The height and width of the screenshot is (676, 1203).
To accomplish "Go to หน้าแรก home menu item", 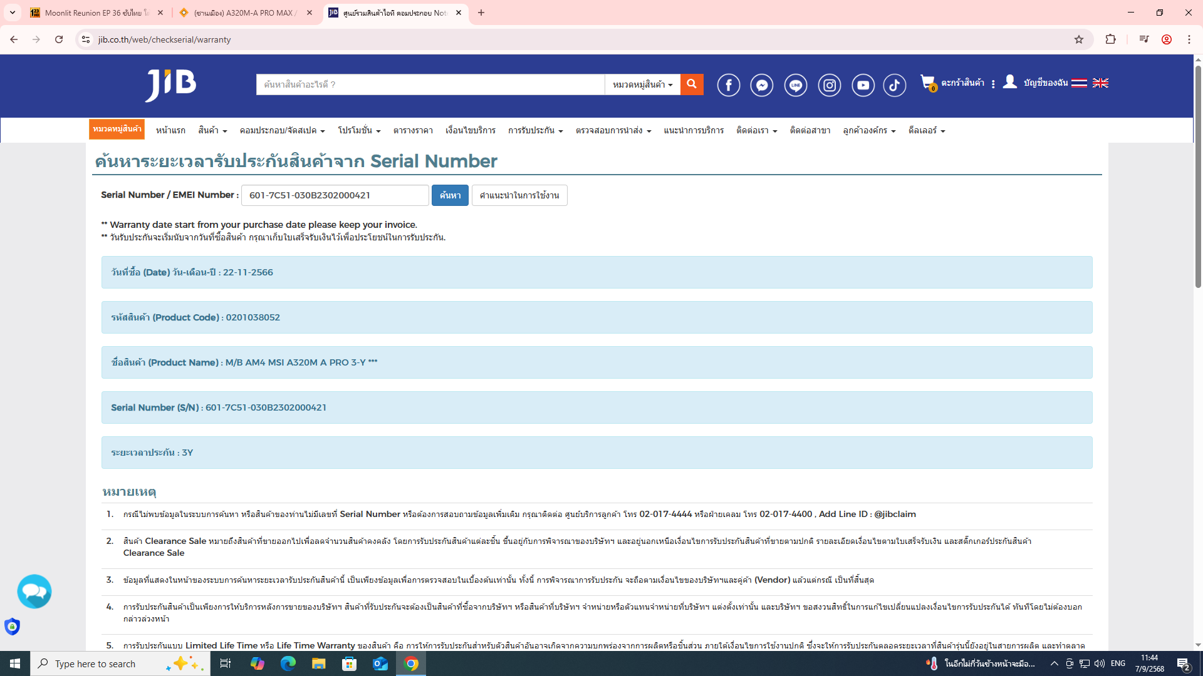I will click(x=170, y=130).
